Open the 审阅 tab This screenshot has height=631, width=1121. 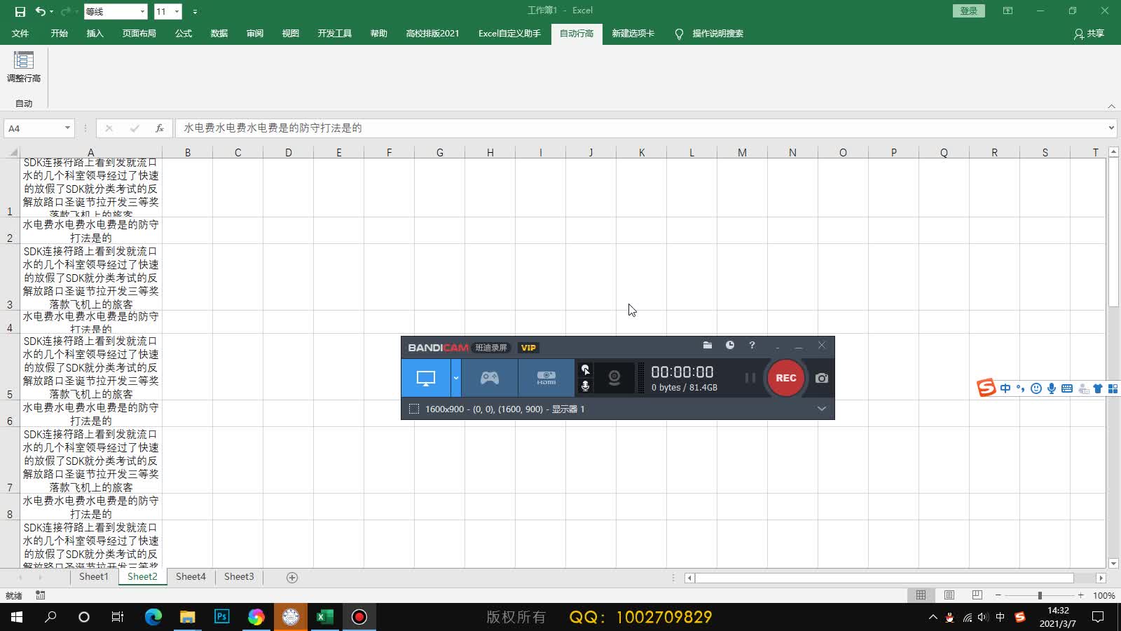point(255,34)
